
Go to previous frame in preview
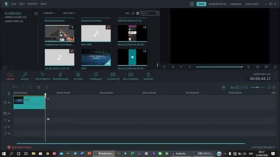[x=164, y=67]
